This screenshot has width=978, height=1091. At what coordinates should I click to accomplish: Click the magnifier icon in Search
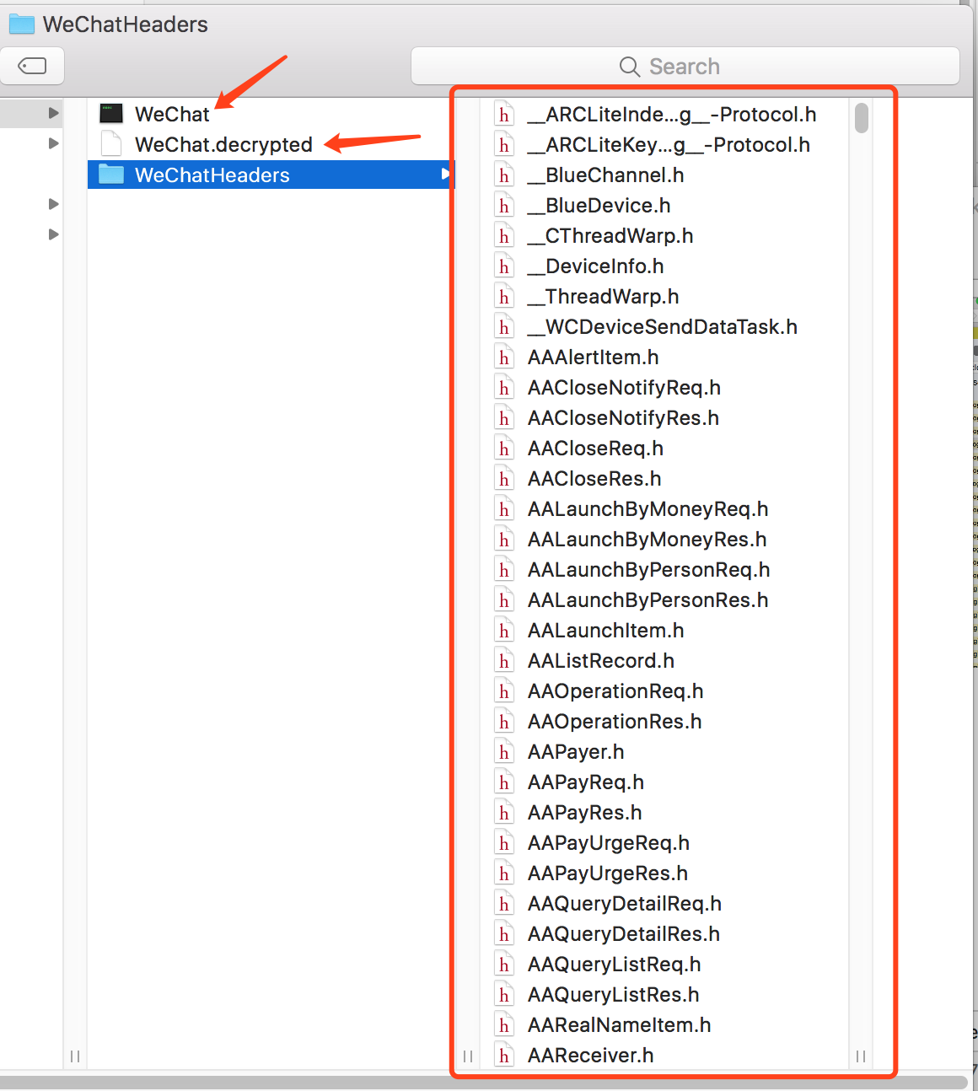630,67
